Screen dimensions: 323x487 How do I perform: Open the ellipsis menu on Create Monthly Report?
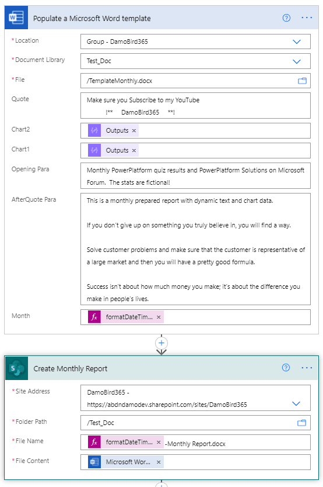click(307, 368)
